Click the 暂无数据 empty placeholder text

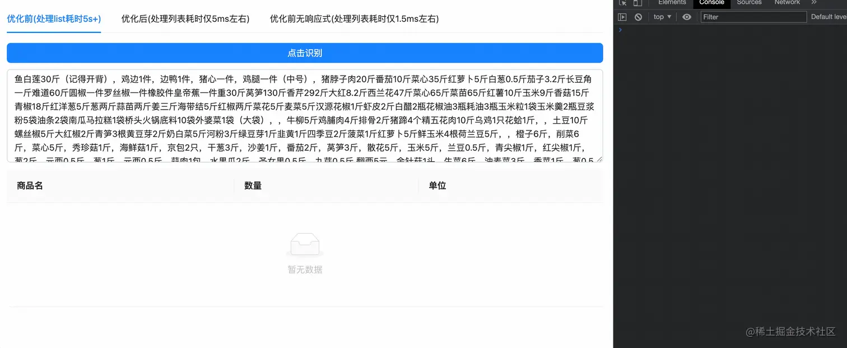pos(305,270)
